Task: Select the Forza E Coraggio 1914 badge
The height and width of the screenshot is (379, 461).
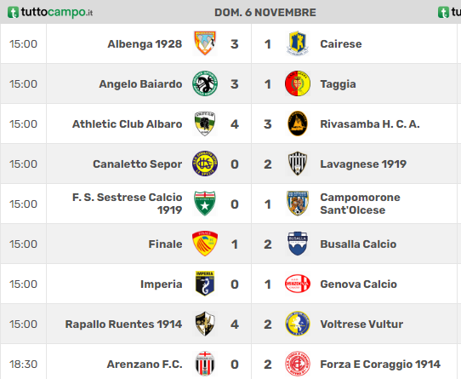Action: [x=298, y=364]
